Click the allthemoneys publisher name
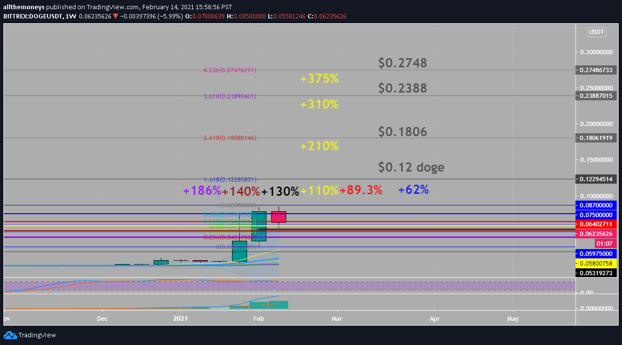 coord(23,7)
